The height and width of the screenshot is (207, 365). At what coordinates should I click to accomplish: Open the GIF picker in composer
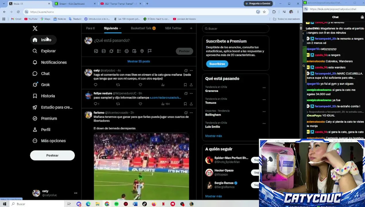click(104, 51)
